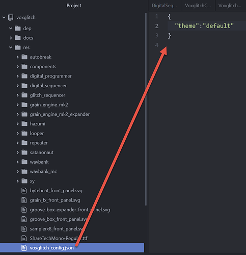
Task: Expand the docs folder chevron
Action: 11,38
